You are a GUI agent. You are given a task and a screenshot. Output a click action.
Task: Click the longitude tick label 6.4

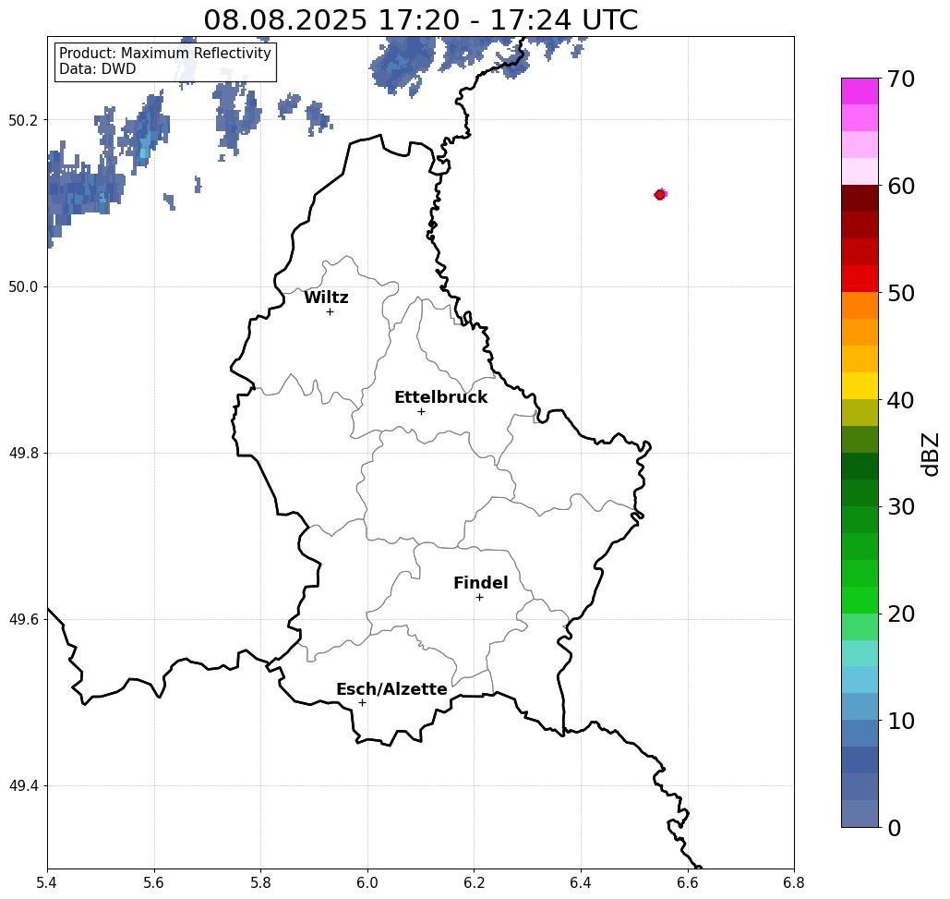point(581,883)
